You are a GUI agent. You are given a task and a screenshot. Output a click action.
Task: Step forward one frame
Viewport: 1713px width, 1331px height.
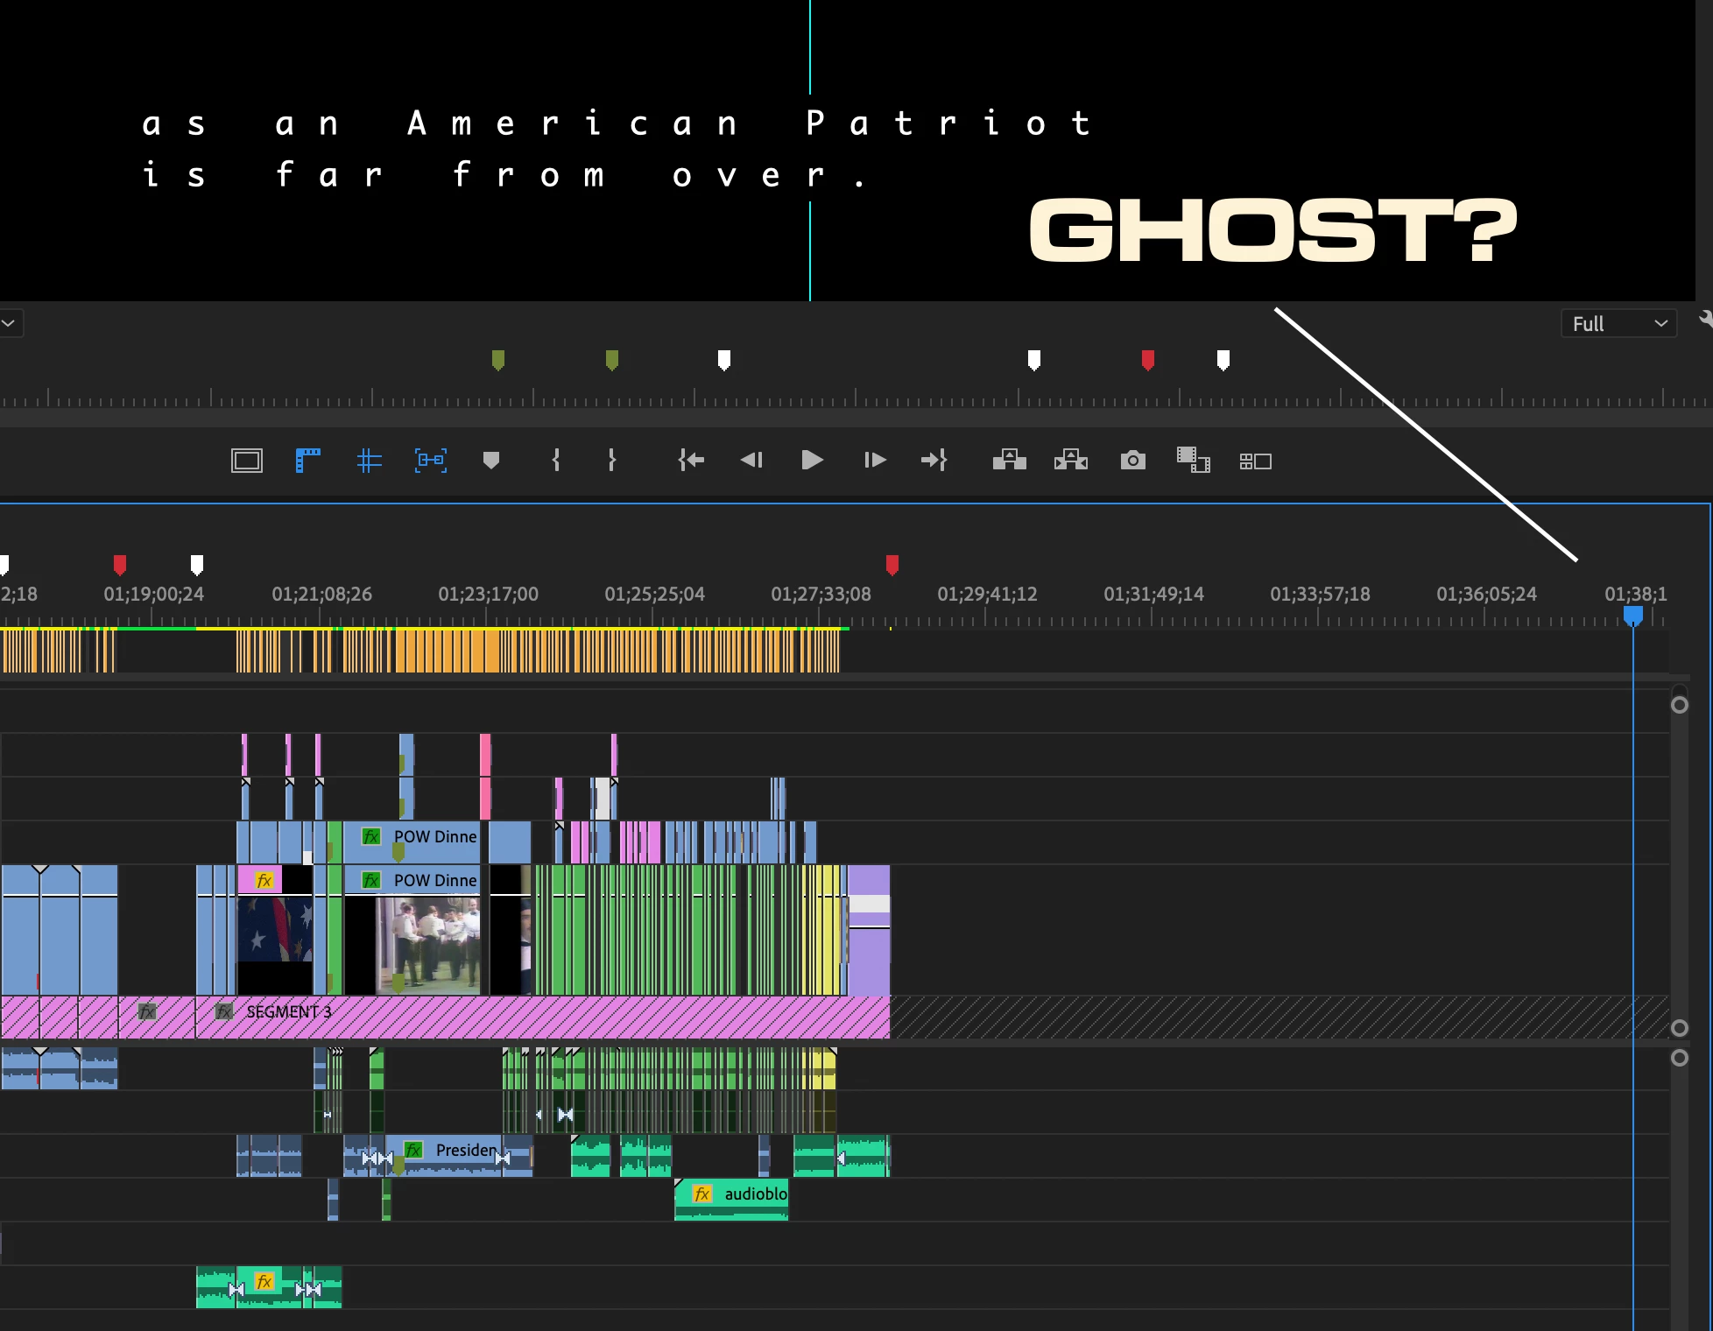(x=874, y=461)
